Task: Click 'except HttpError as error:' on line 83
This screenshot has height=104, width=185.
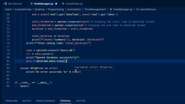Action: pos(39,68)
